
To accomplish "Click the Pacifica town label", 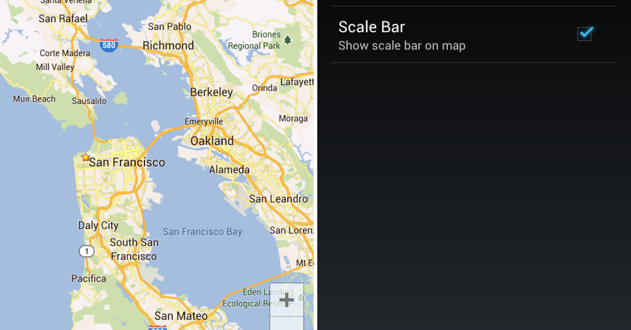I will pyautogui.click(x=88, y=279).
